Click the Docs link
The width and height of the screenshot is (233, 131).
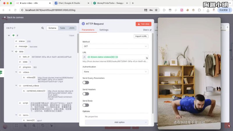147,30
